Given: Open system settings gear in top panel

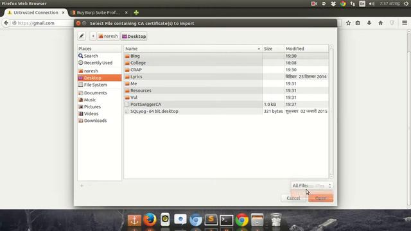Looking at the screenshot, I should [406, 4].
